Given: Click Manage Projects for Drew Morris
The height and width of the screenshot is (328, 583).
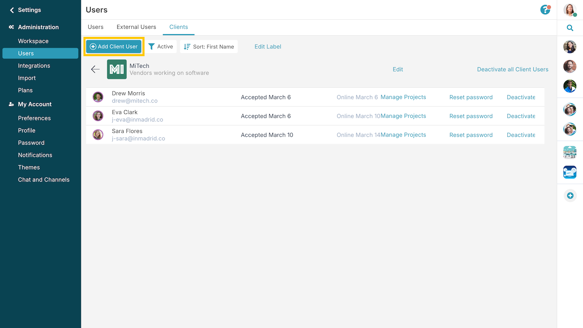Looking at the screenshot, I should point(403,97).
